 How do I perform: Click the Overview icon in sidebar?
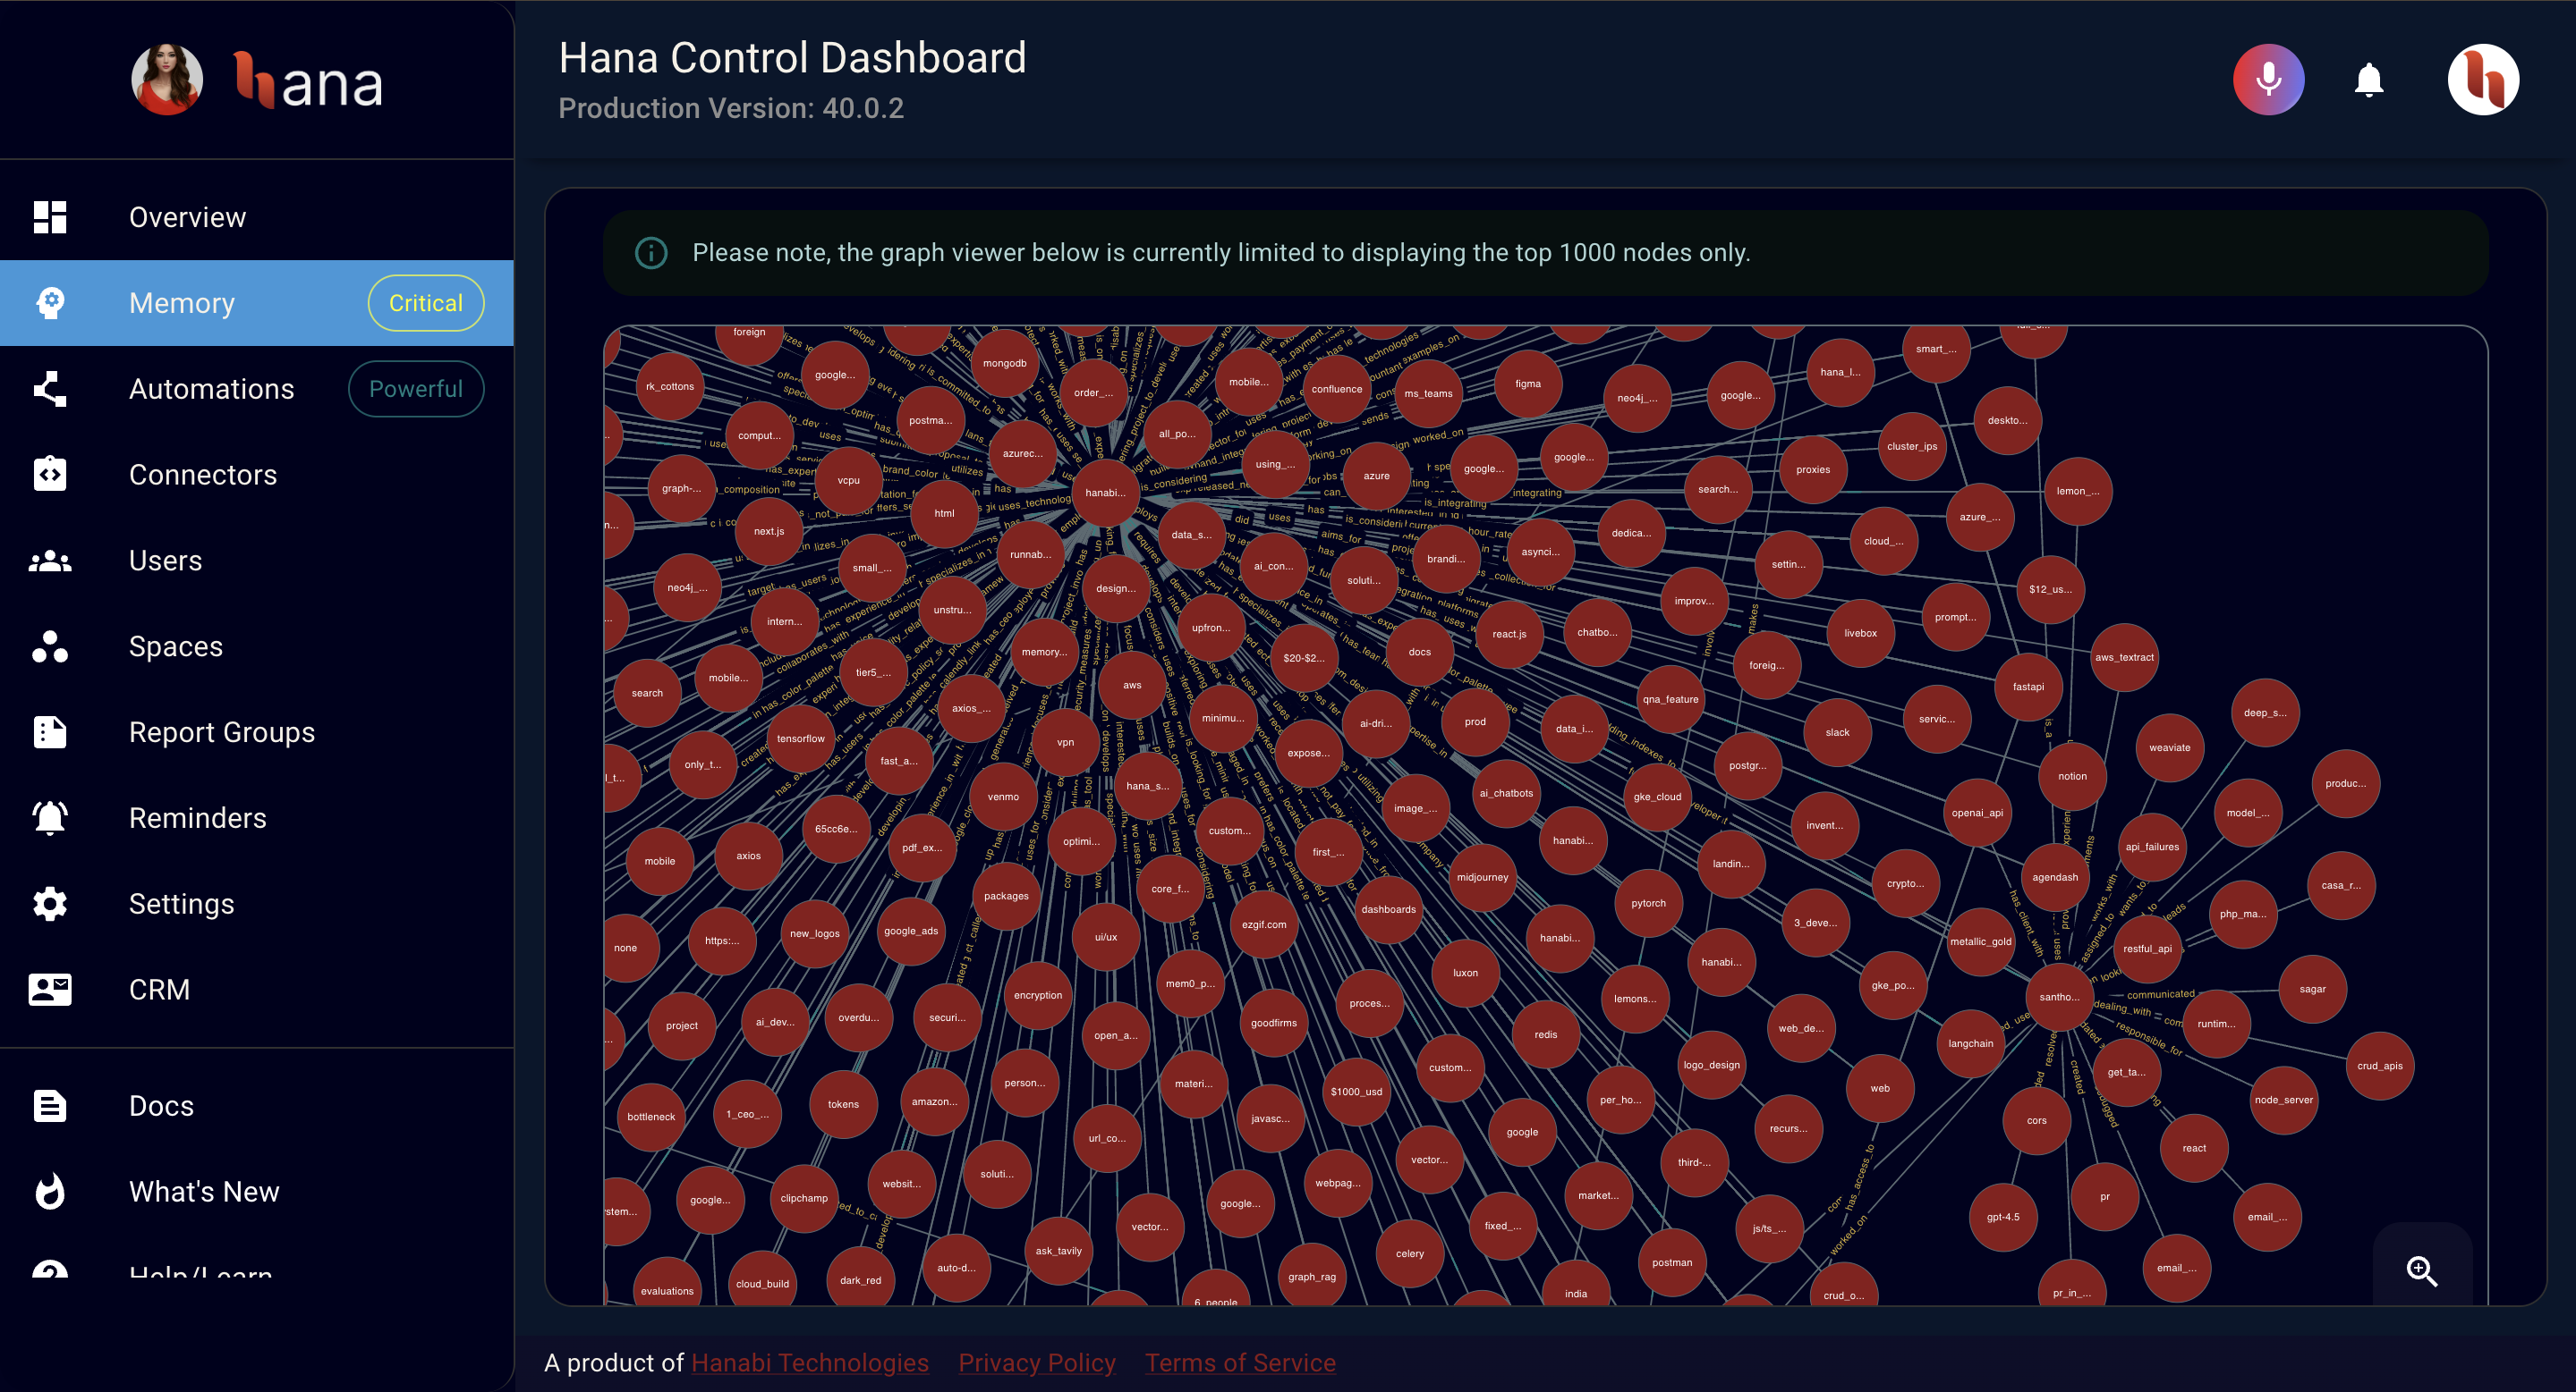pyautogui.click(x=50, y=216)
